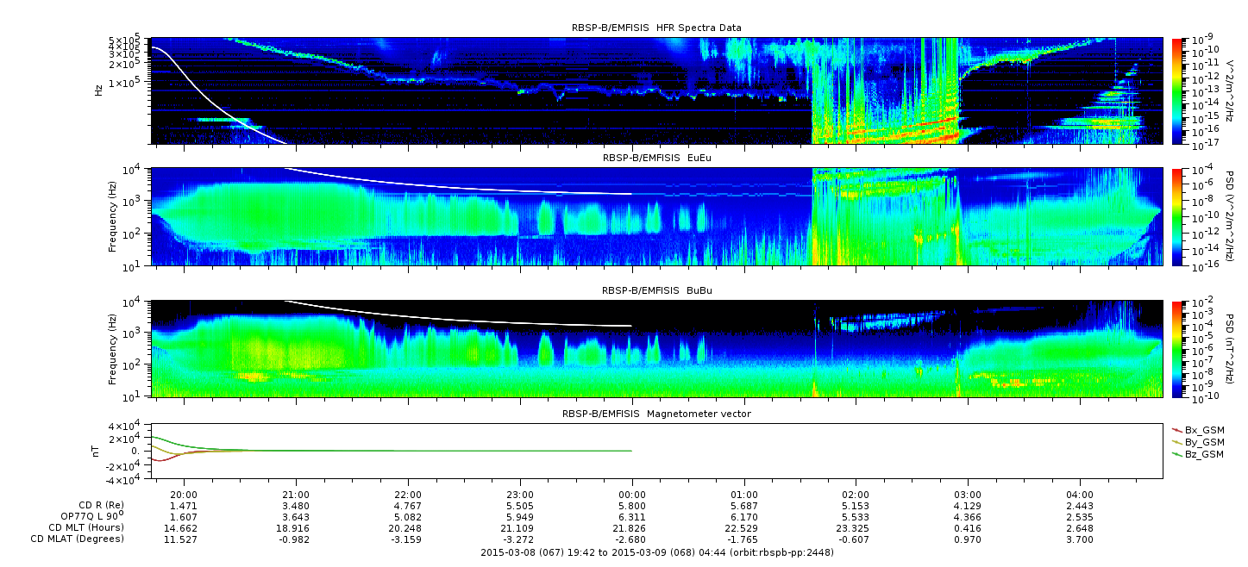The height and width of the screenshot is (567, 1248).
Task: Click the 00:00 time axis label
Action: tap(632, 495)
